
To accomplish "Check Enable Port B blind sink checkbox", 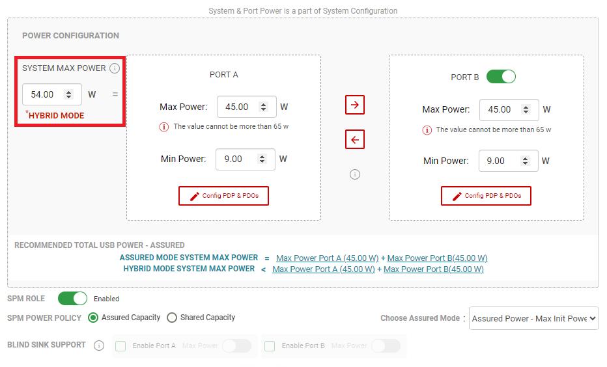I will [270, 346].
